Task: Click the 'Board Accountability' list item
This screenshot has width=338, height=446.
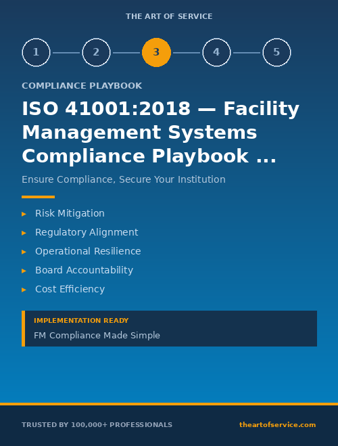Action: pos(84,270)
